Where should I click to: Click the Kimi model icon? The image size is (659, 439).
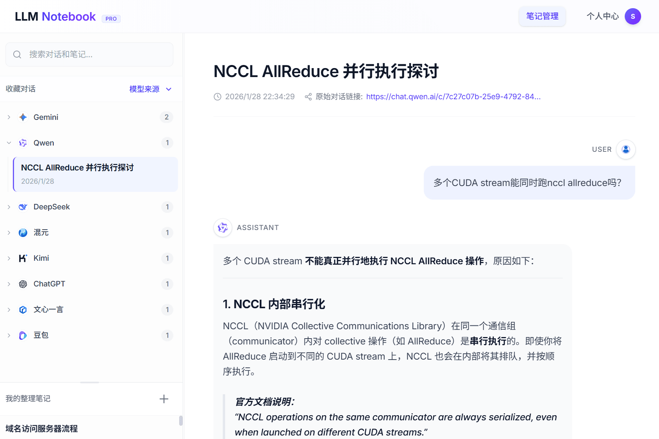[x=23, y=258]
